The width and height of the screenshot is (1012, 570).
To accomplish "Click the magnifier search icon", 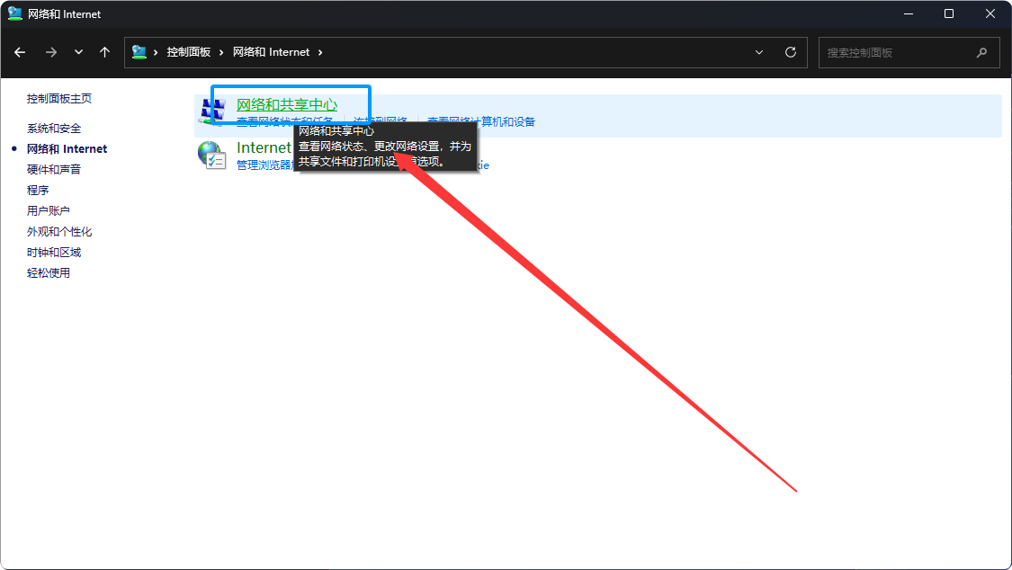I will [x=981, y=52].
